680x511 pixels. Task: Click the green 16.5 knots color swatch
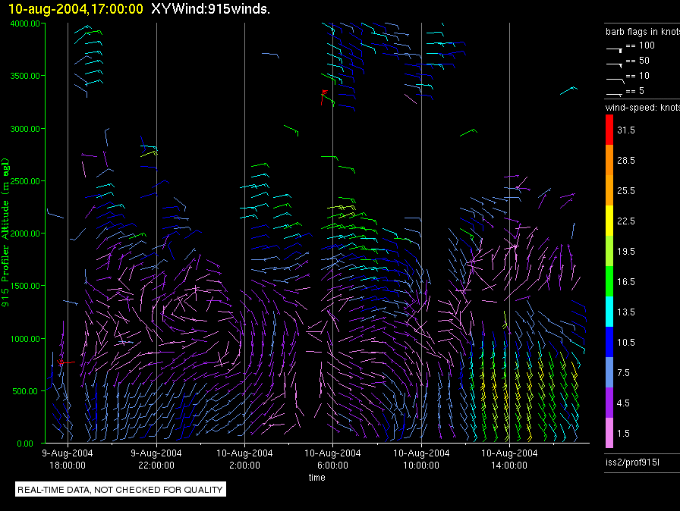click(610, 281)
